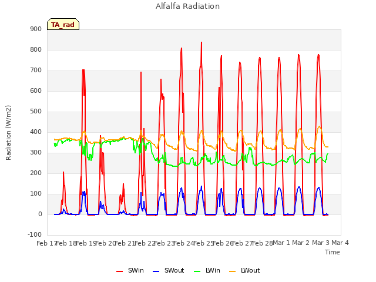The image size is (376, 282).
Task: Toggle the LWout series in the legend
Action: tap(244, 270)
